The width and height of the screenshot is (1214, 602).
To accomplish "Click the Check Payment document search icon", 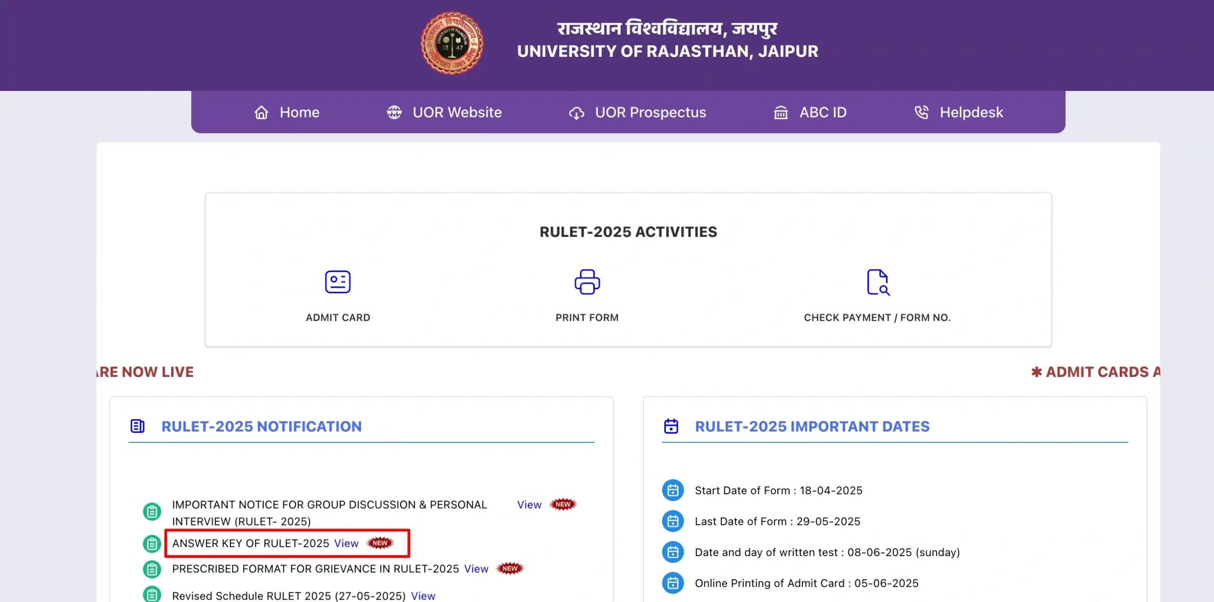I will 877,282.
